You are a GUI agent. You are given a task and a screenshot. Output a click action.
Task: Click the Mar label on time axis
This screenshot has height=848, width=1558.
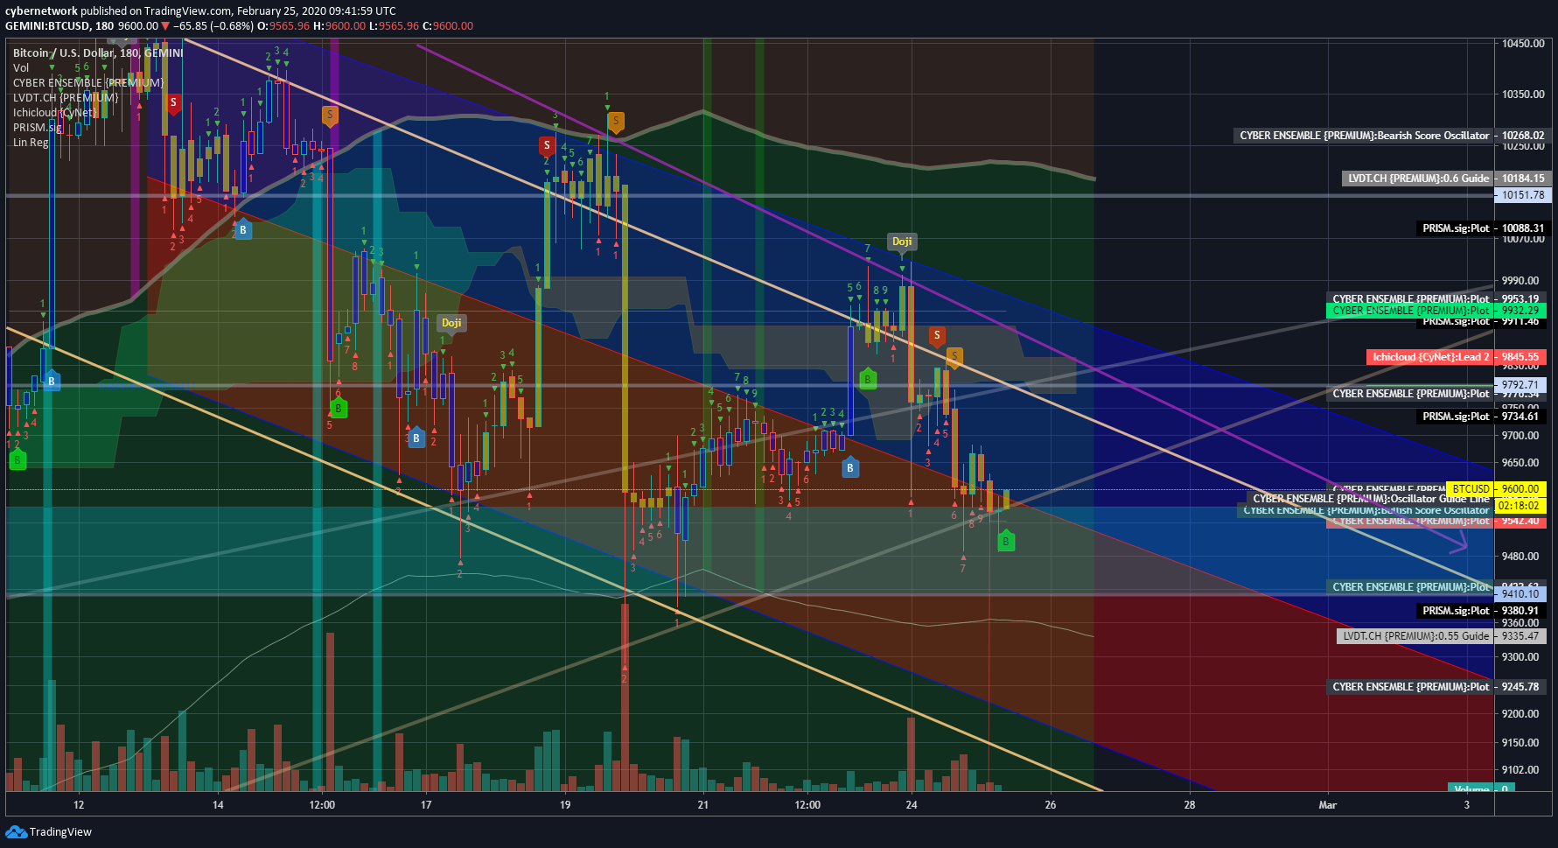click(1328, 805)
